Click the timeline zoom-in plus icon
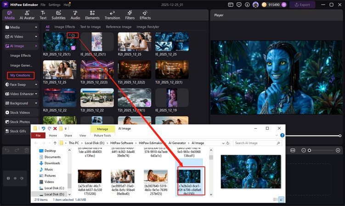Screen dimensions: 345x206 coord(338,150)
